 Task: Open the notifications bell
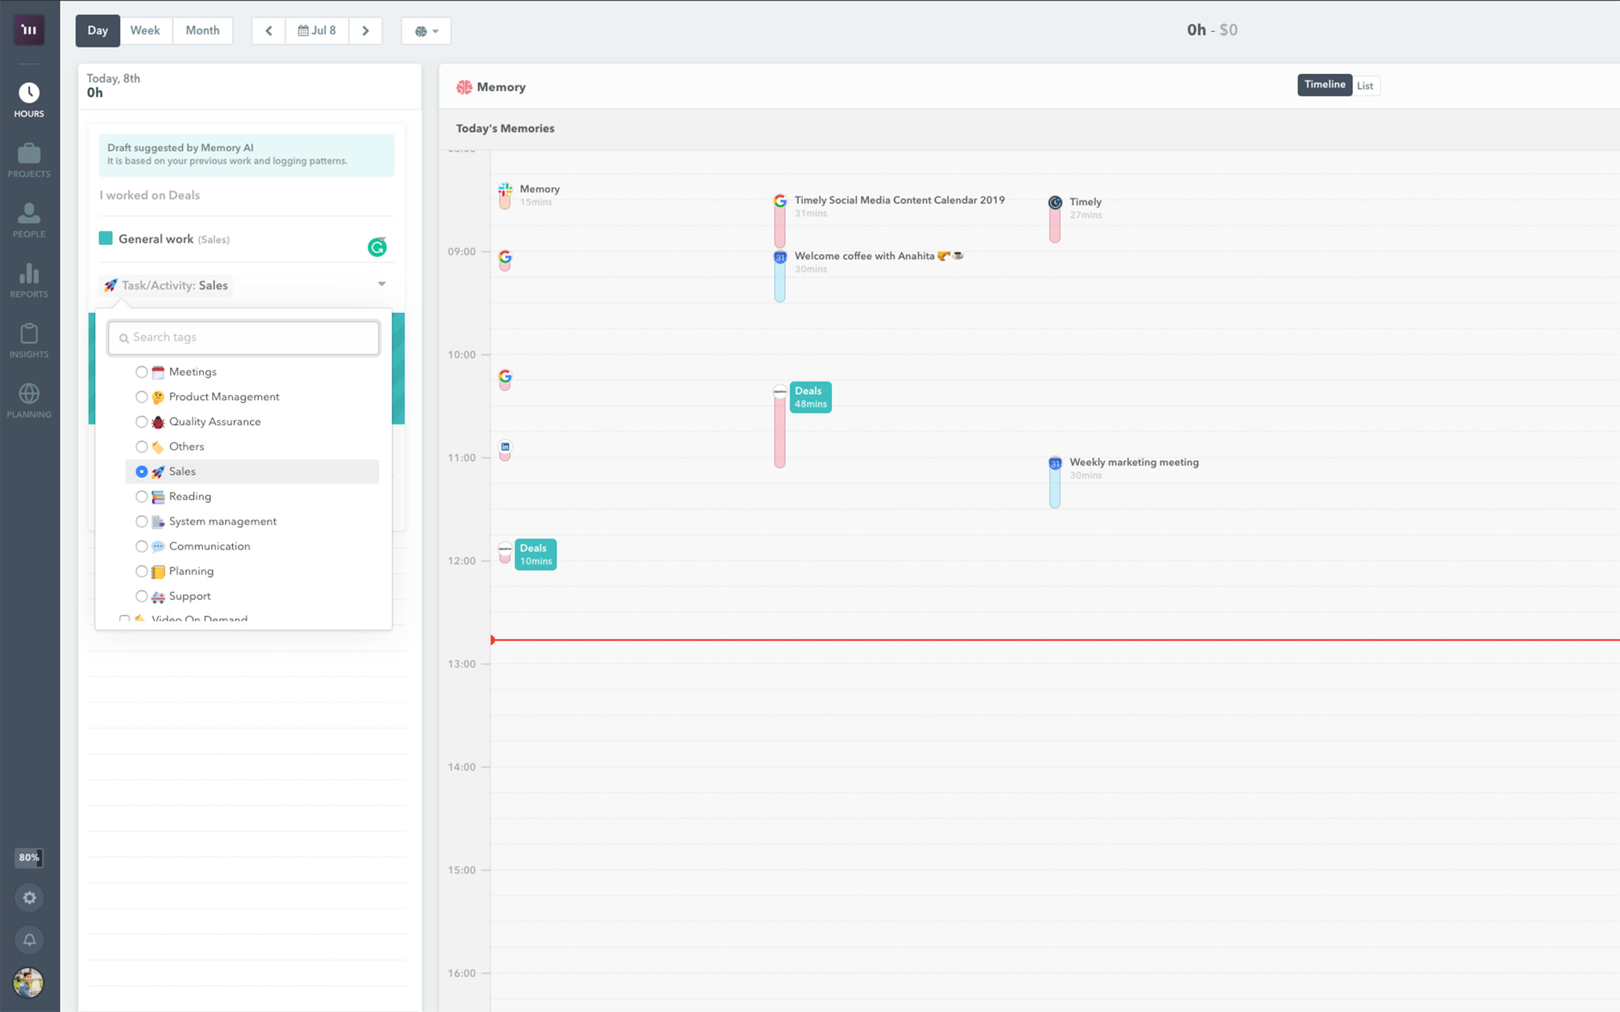tap(29, 939)
